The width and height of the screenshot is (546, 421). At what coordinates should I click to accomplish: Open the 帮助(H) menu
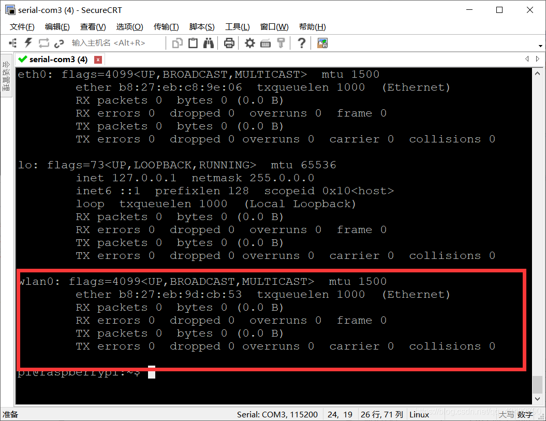(313, 27)
